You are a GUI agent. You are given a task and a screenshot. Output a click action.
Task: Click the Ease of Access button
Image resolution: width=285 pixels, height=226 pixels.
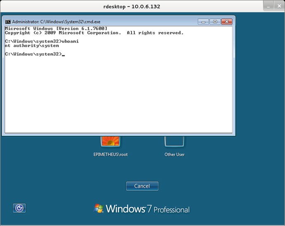click(19, 208)
